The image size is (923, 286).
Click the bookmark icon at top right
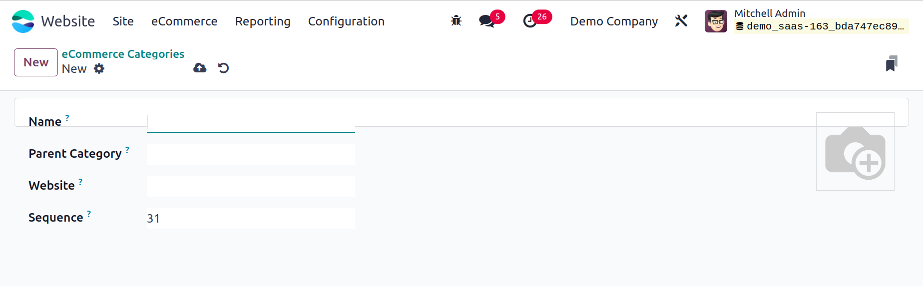pos(892,63)
